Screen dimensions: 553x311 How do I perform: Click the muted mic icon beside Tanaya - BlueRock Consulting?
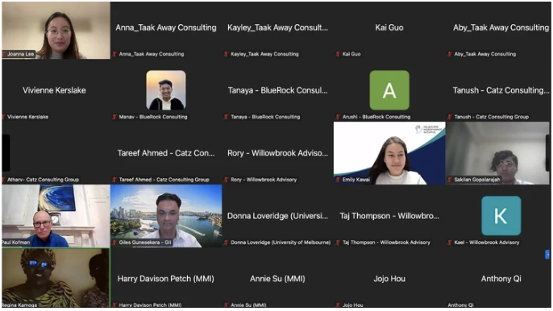tap(226, 117)
